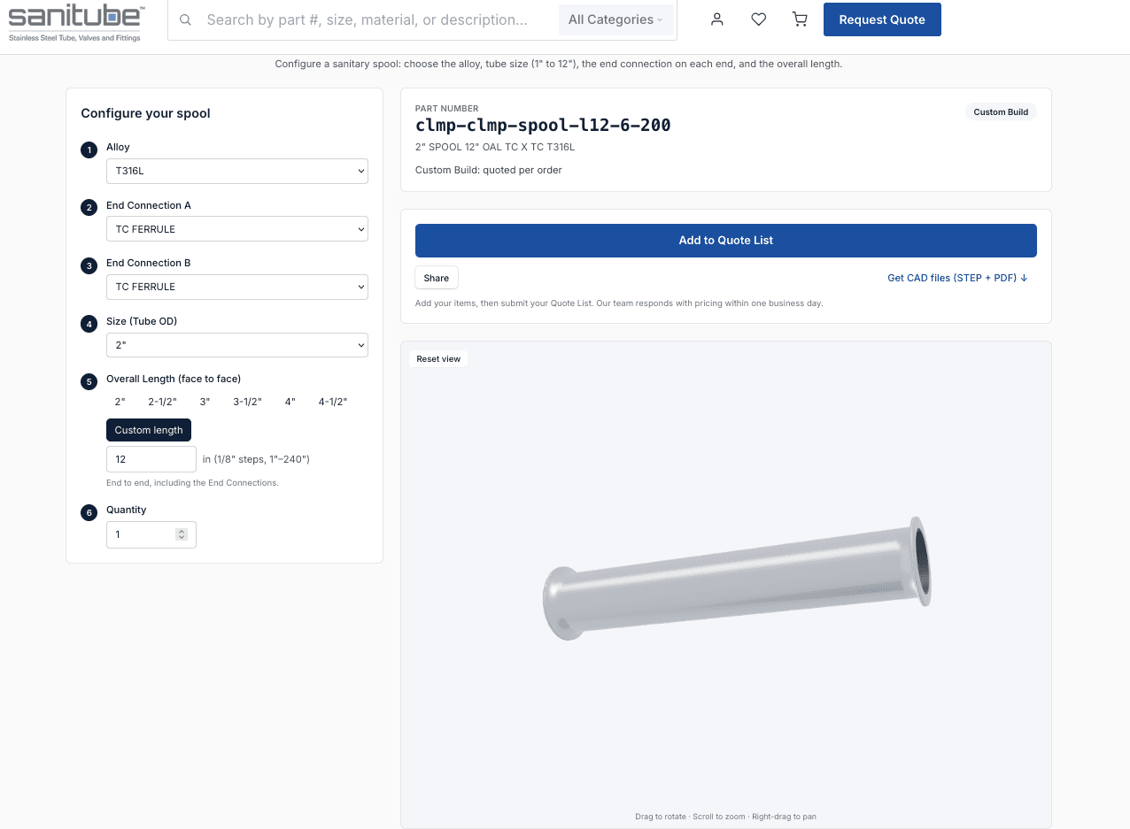This screenshot has height=829, width=1130.
Task: Open the All Categories dropdown
Action: click(x=615, y=19)
